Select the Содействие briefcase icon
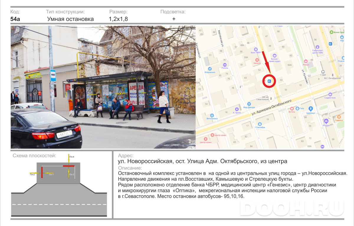 click(x=330, y=94)
